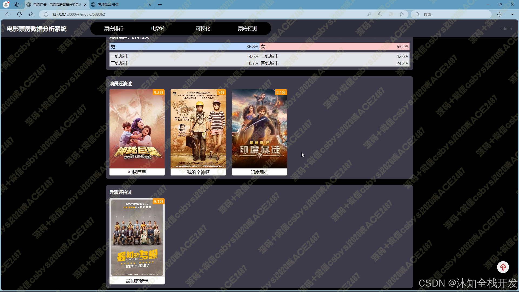Open the 票房排行 navigation menu
This screenshot has height=292, width=519.
114,29
